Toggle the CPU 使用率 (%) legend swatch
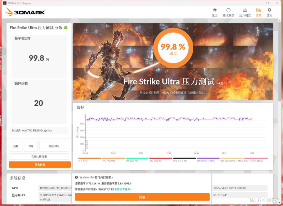 click(184, 158)
